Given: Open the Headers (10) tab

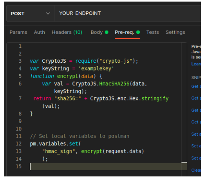Looking at the screenshot, I should tap(67, 32).
